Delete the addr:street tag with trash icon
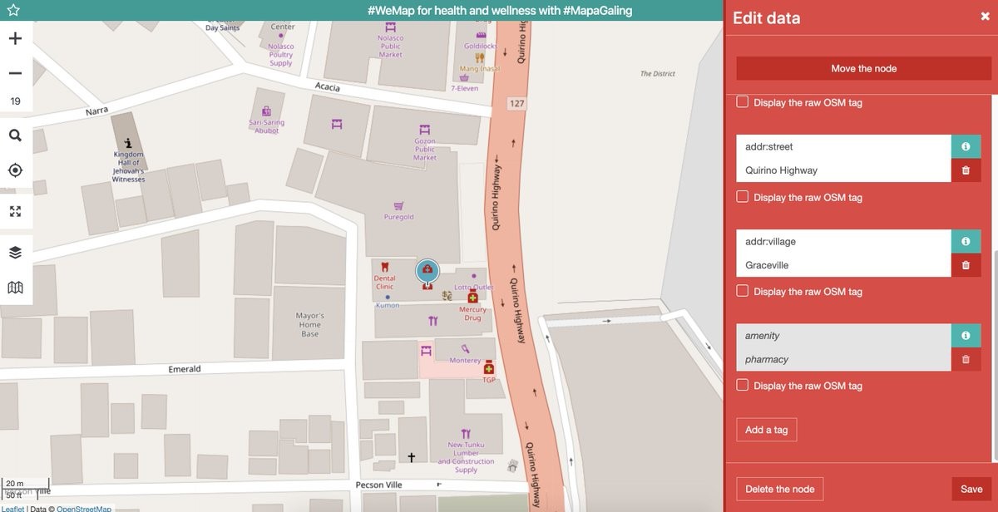Screen dimensions: 998x512 [x=966, y=170]
